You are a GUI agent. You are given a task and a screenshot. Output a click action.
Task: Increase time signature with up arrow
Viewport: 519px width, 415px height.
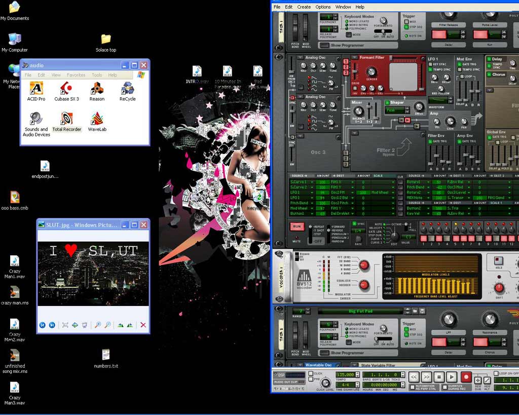(357, 383)
